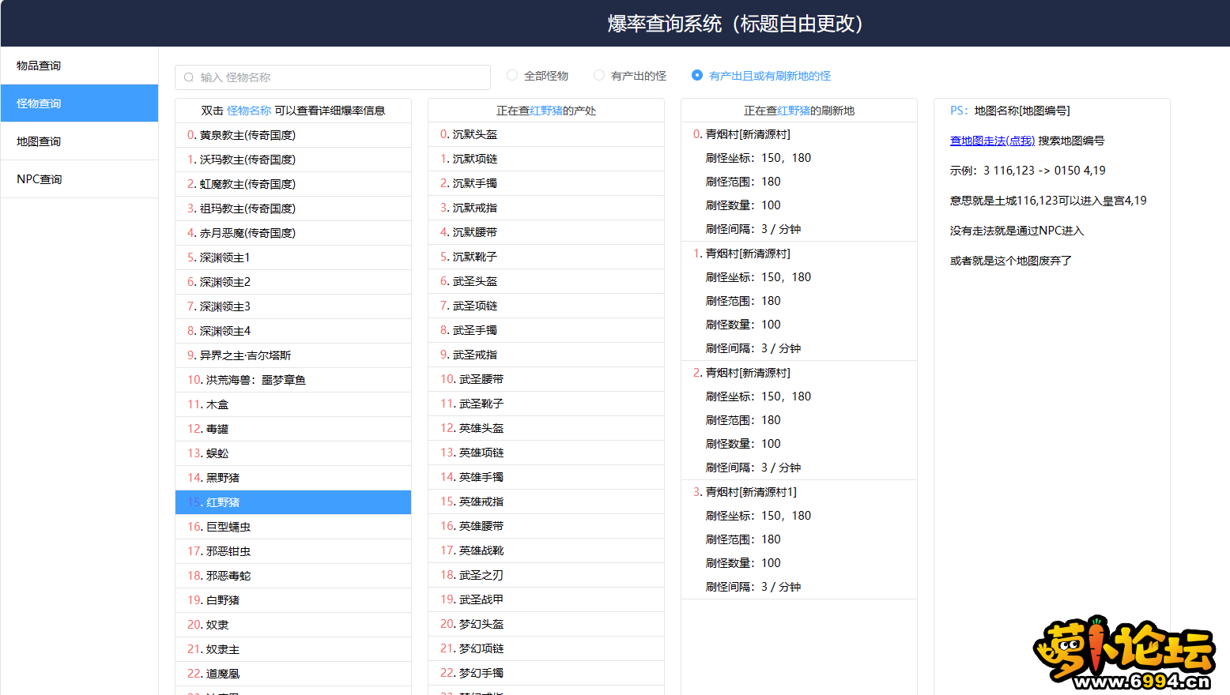
Task: Click drop item 沉默腰带
Action: pos(546,232)
